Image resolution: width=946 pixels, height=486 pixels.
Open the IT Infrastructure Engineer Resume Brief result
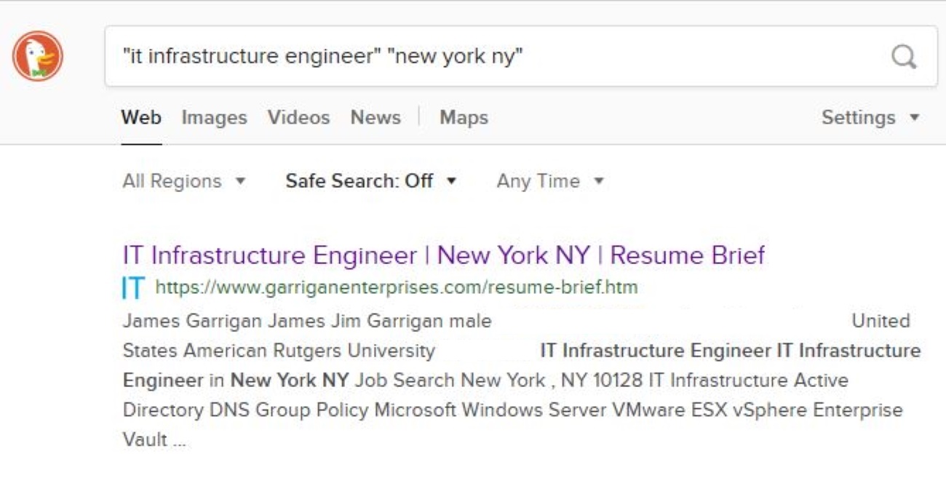click(444, 255)
